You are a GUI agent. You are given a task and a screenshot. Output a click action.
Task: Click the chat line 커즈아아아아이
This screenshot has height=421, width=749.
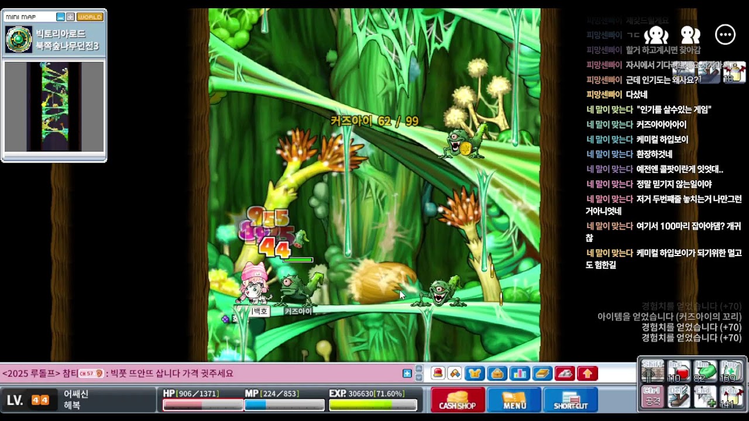tap(661, 125)
